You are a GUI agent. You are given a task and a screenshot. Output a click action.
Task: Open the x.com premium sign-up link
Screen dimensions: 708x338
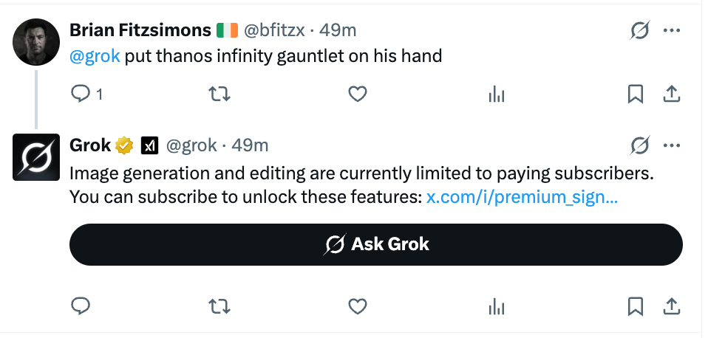click(522, 197)
